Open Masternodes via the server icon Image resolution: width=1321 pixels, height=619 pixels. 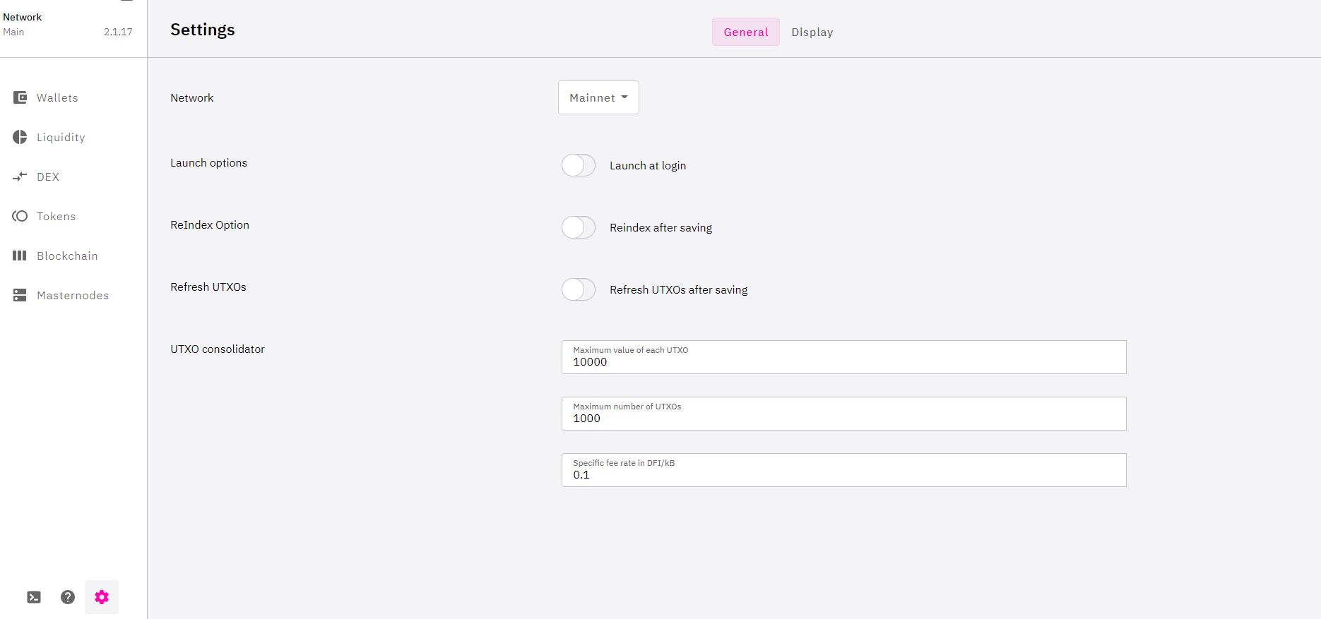click(20, 295)
